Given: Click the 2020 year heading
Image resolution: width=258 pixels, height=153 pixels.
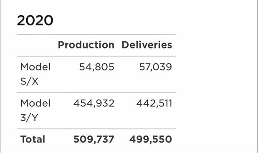Looking at the screenshot, I should (x=35, y=20).
